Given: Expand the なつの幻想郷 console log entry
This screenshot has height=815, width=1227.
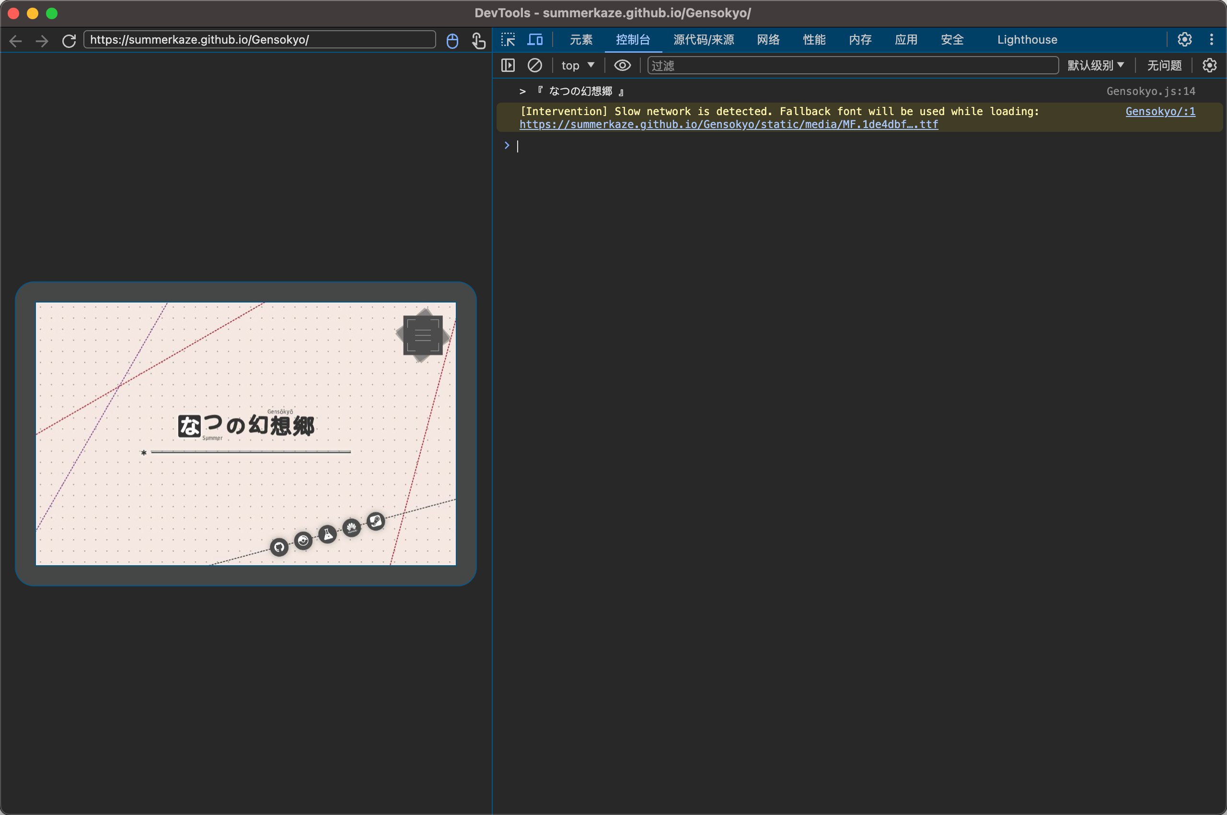Looking at the screenshot, I should tap(522, 92).
